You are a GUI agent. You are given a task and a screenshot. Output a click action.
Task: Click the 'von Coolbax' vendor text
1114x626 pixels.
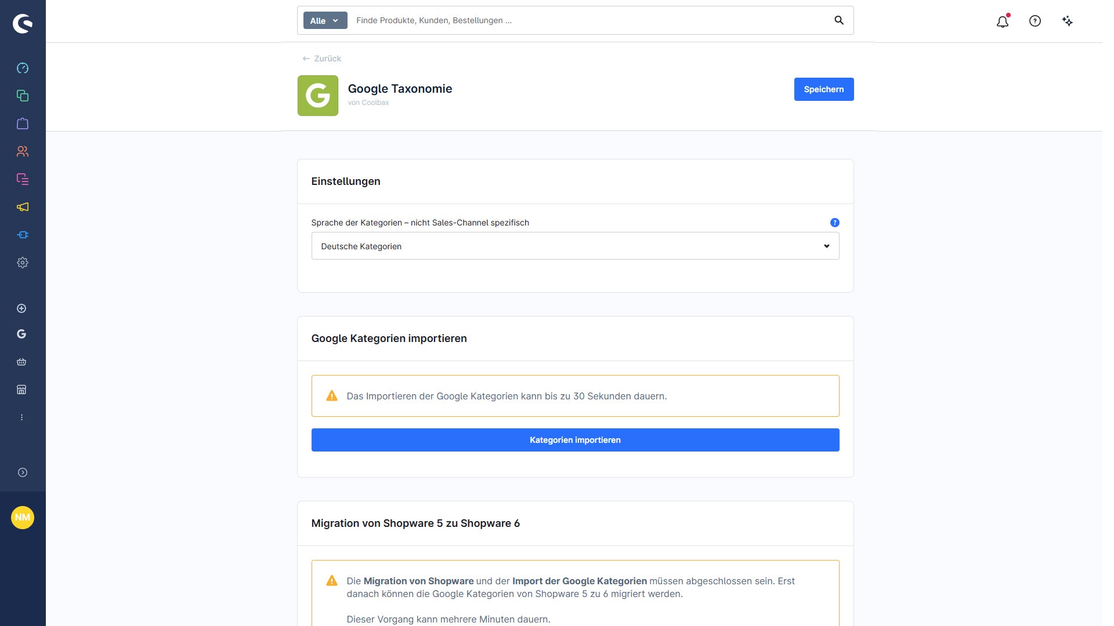[x=368, y=103]
